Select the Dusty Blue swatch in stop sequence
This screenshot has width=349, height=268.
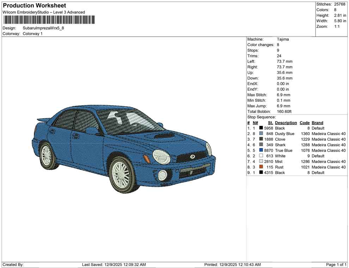point(261,134)
